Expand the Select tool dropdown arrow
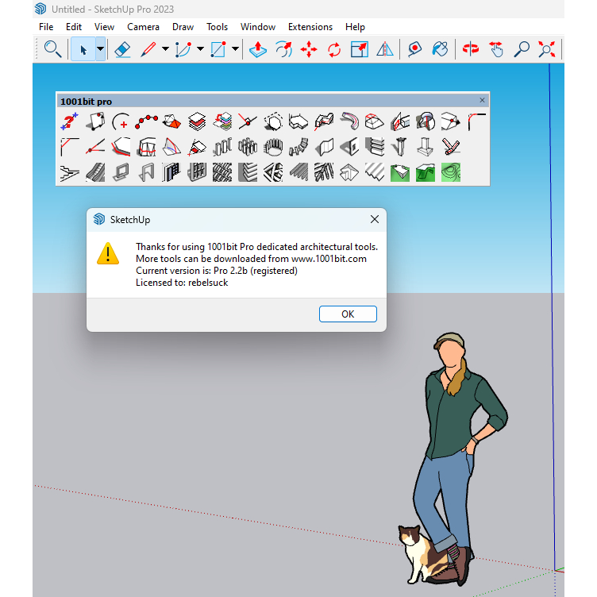The height and width of the screenshot is (597, 597). point(100,49)
